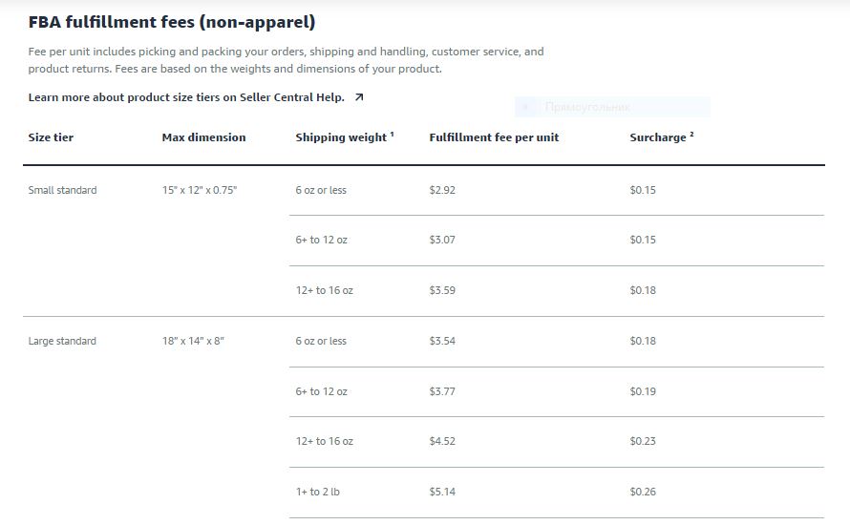Click the Shipping weight column header
The width and height of the screenshot is (850, 525).
(345, 137)
